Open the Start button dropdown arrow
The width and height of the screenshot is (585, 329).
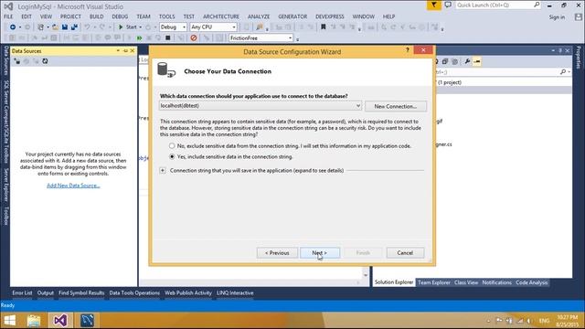click(140, 27)
